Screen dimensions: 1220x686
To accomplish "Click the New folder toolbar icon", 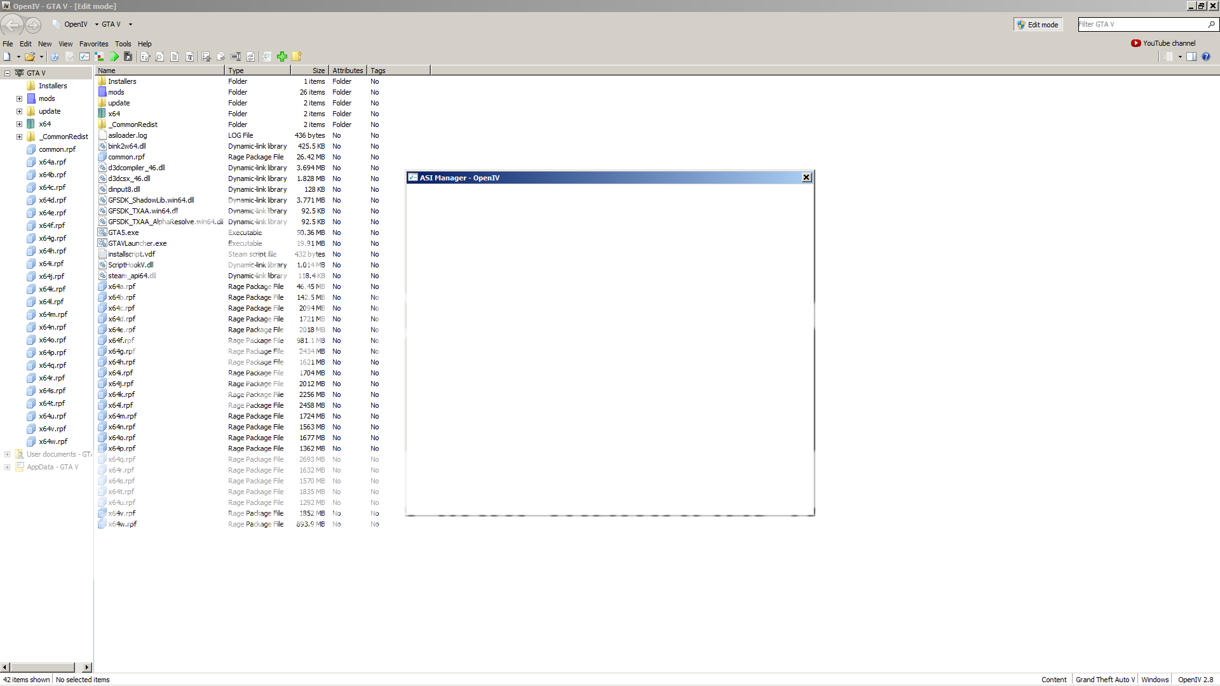I will click(297, 57).
